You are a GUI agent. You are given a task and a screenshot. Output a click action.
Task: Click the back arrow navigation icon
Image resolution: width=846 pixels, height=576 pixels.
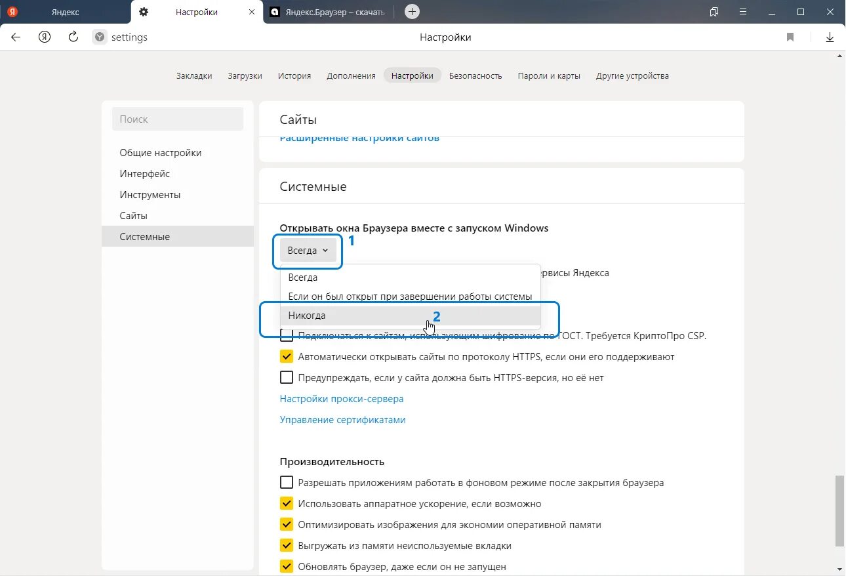16,37
